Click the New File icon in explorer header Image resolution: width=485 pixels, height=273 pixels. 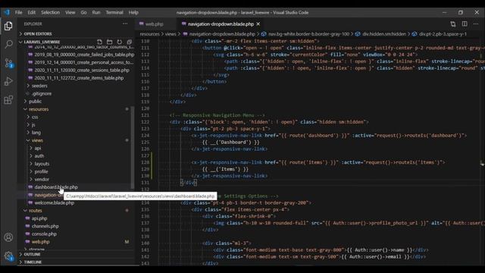tap(99, 42)
